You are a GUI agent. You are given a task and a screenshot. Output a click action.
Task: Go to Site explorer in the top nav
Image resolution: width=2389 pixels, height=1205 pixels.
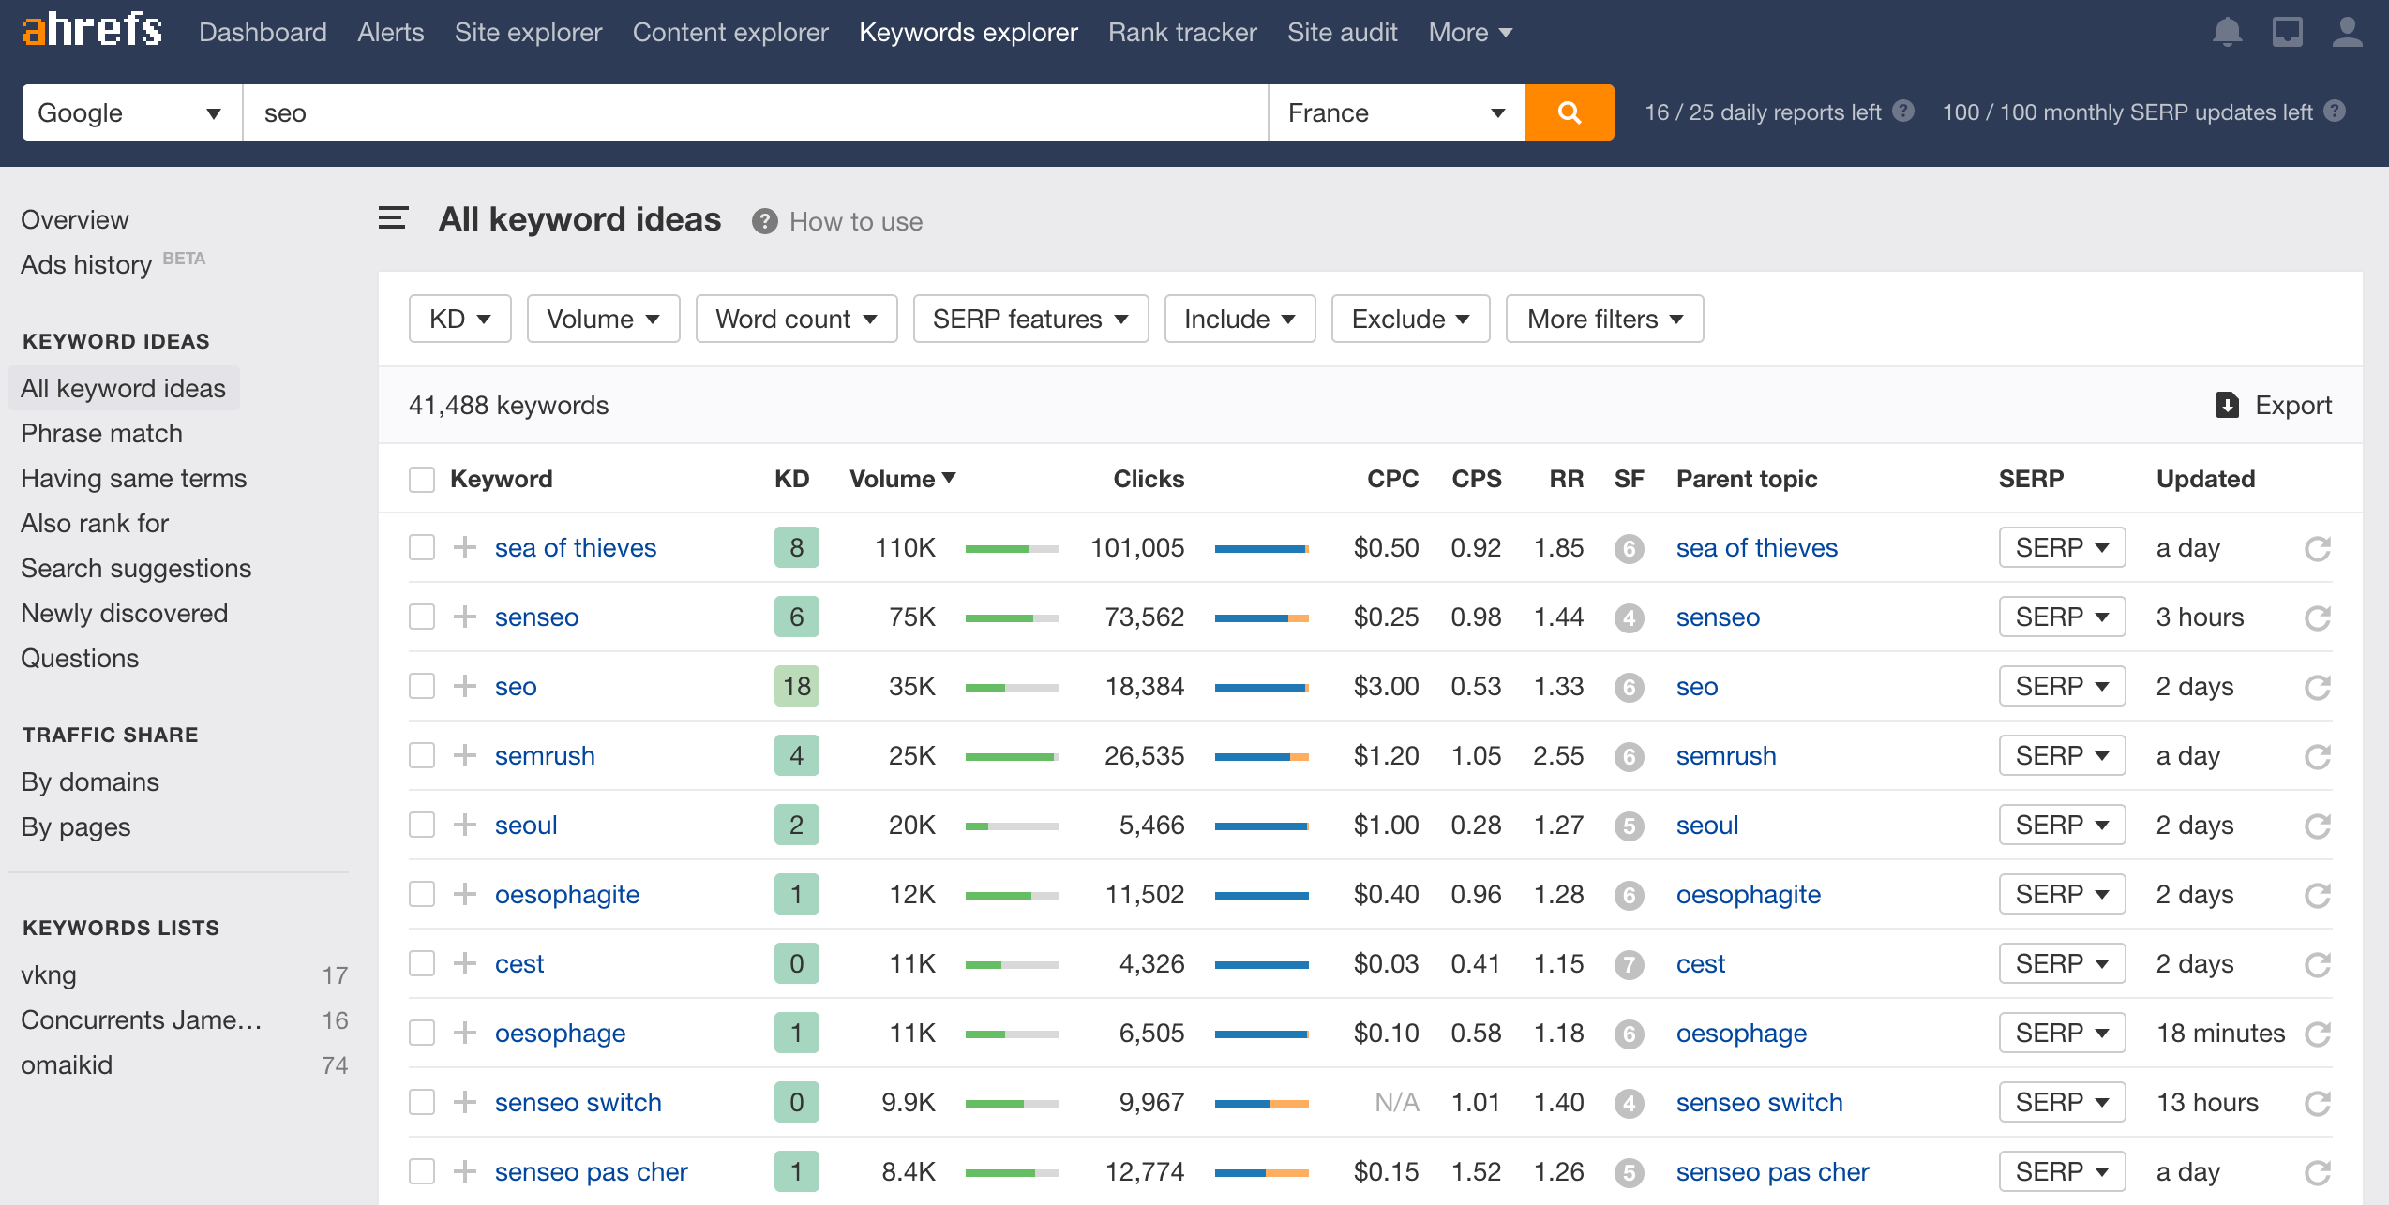click(528, 33)
